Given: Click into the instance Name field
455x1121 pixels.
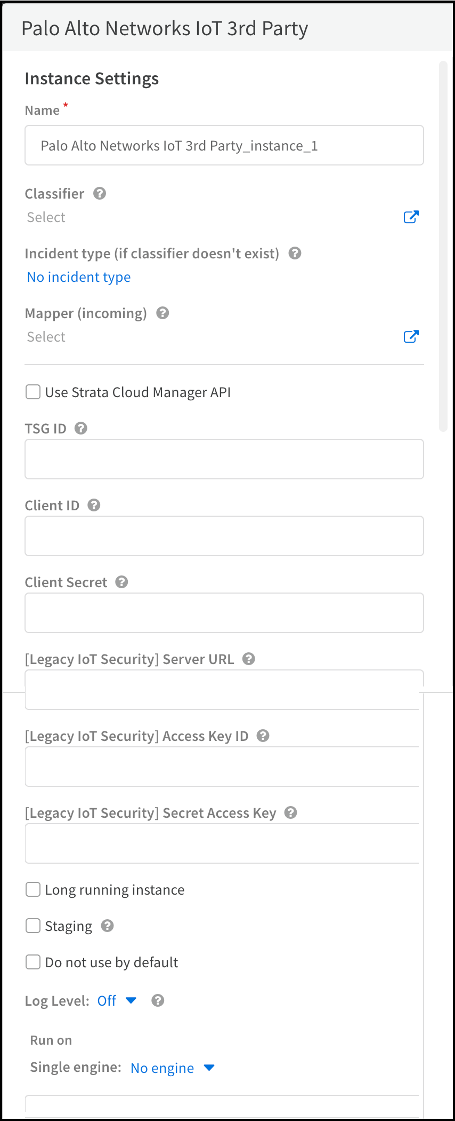Looking at the screenshot, I should pyautogui.click(x=224, y=145).
